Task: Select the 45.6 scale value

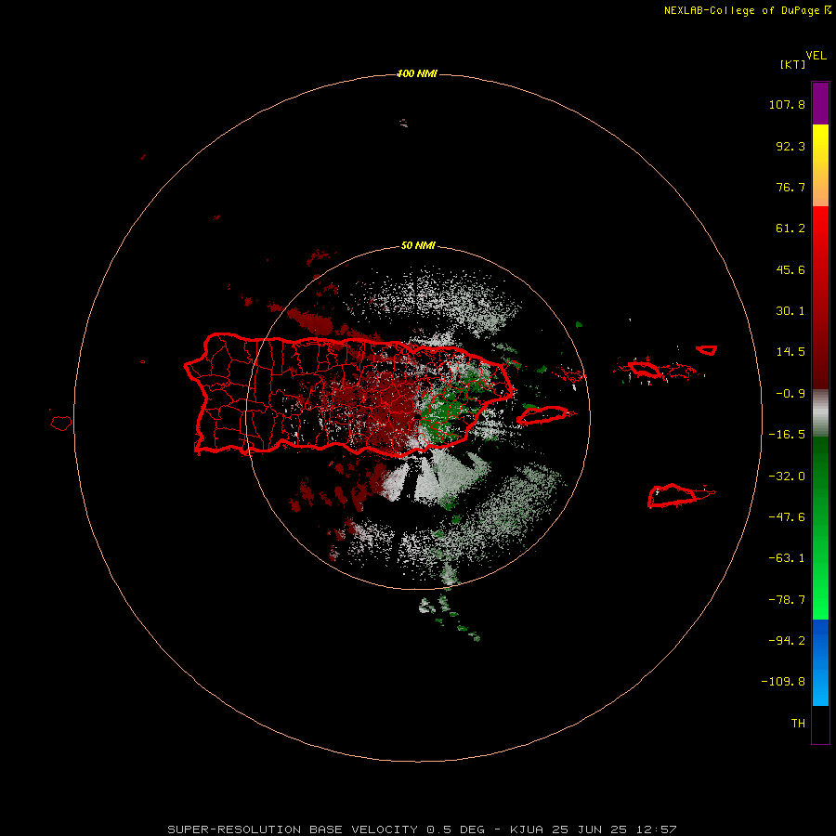Action: tap(790, 269)
